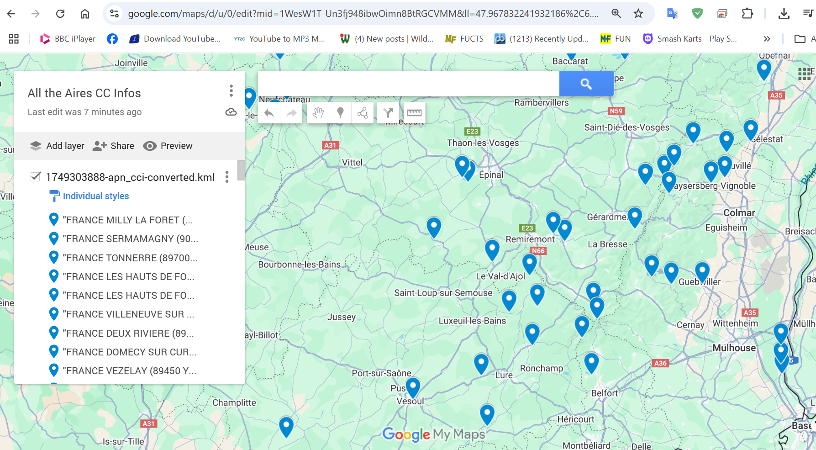Open New posts Wild bookmark
The image size is (816, 450).
[387, 39]
